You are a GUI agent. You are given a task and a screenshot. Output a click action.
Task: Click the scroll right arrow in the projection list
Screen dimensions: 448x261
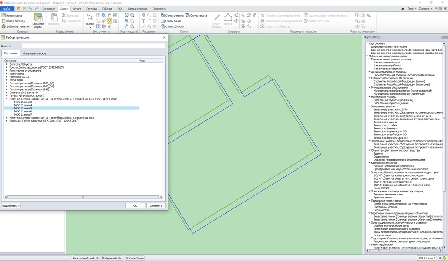(x=161, y=197)
